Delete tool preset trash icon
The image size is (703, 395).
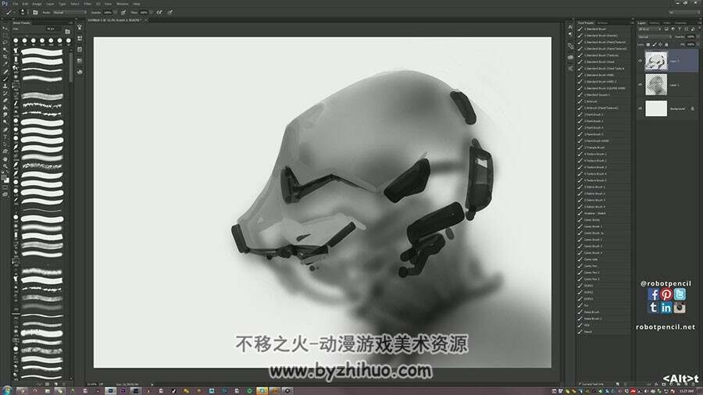pyautogui.click(x=626, y=384)
